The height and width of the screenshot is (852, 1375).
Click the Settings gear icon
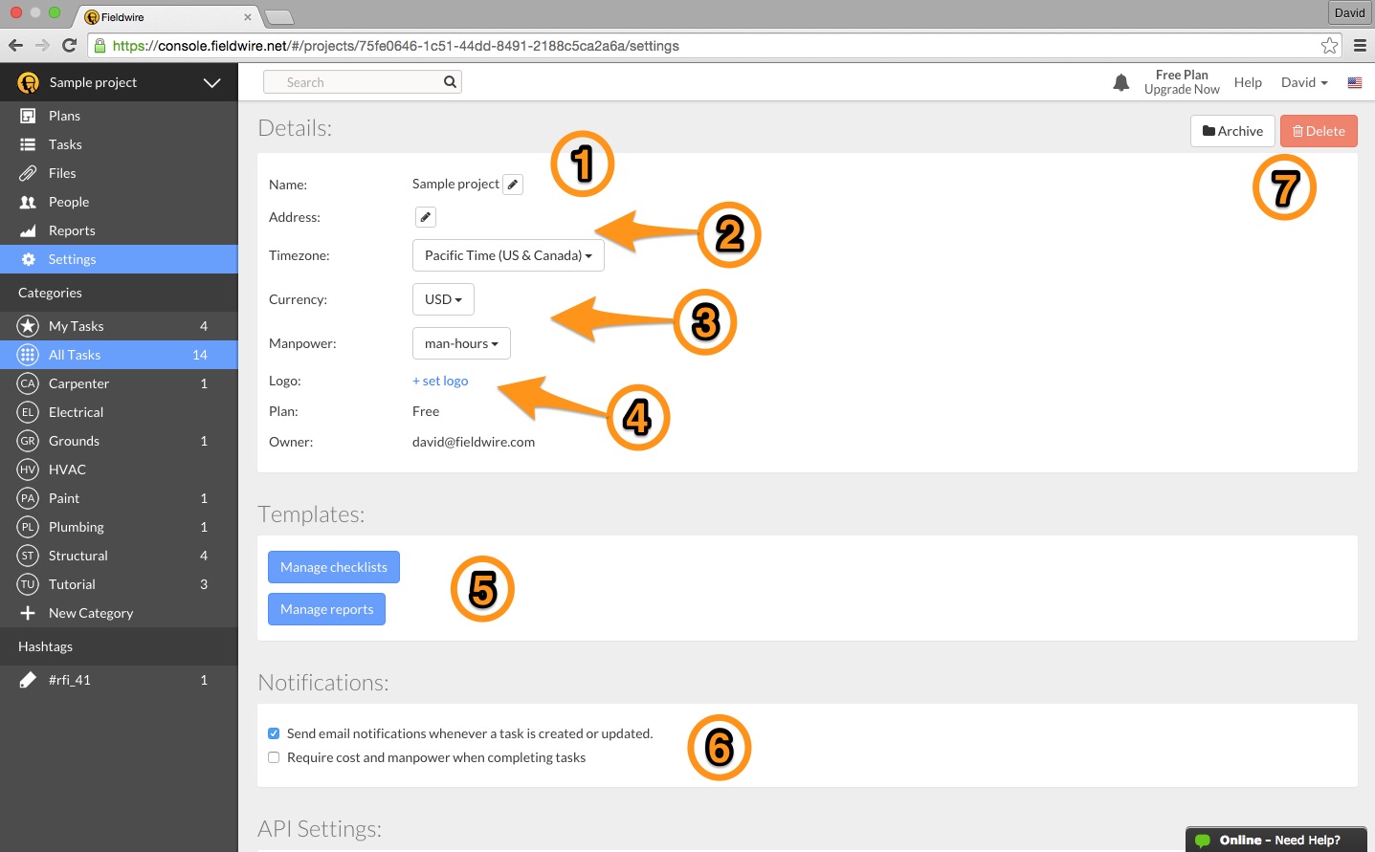tap(28, 259)
